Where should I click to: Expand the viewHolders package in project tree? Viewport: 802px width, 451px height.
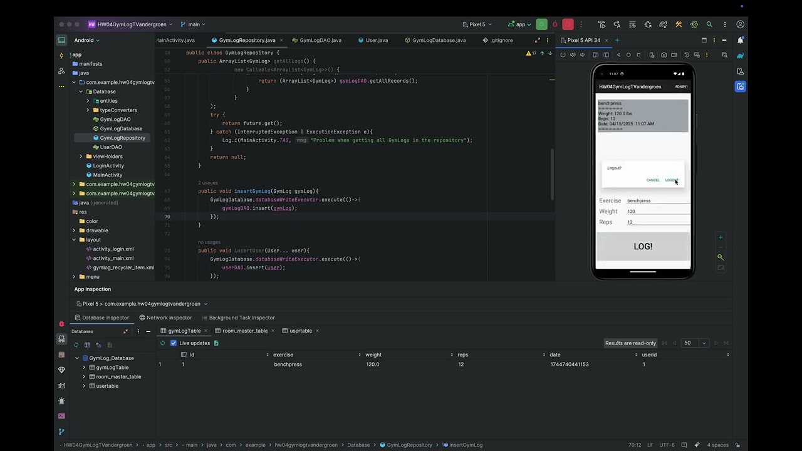(x=81, y=157)
